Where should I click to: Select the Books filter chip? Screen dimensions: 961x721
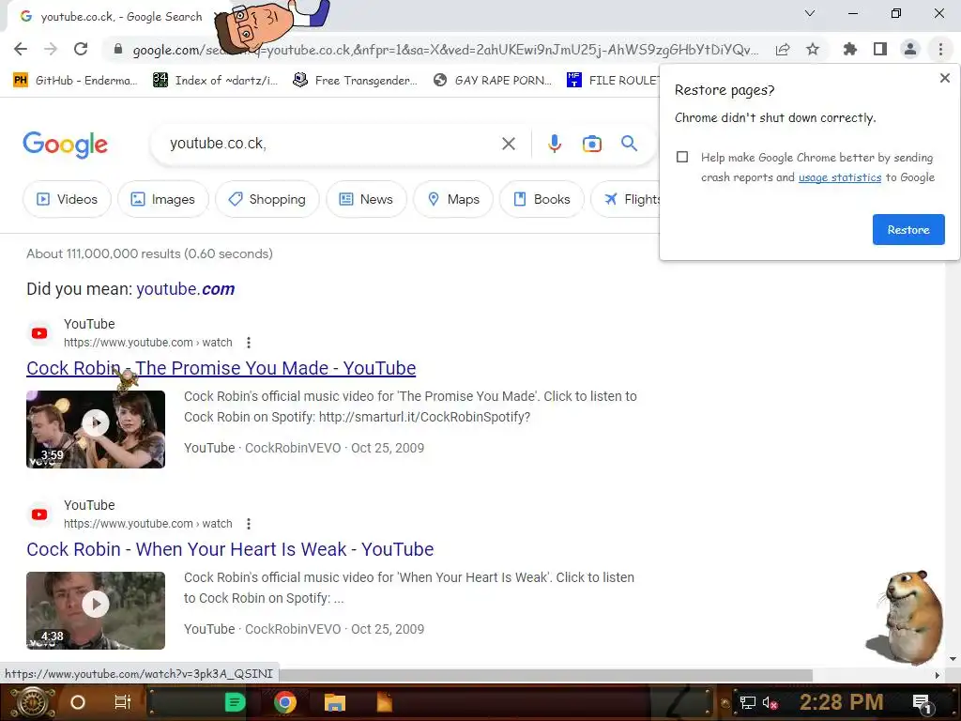pyautogui.click(x=542, y=199)
